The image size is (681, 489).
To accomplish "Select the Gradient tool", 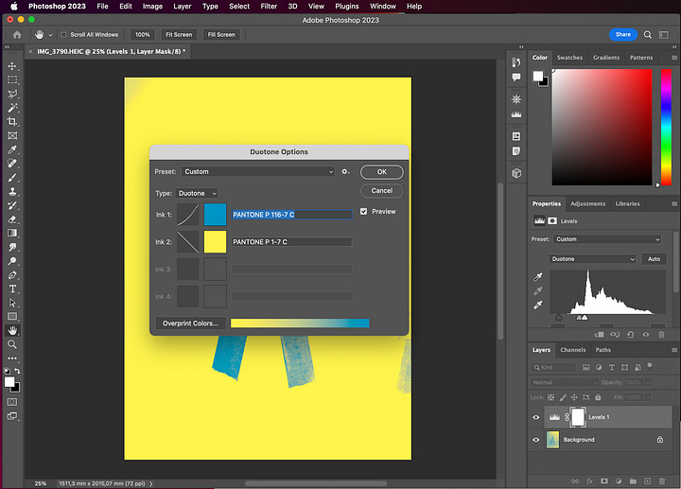I will click(12, 234).
